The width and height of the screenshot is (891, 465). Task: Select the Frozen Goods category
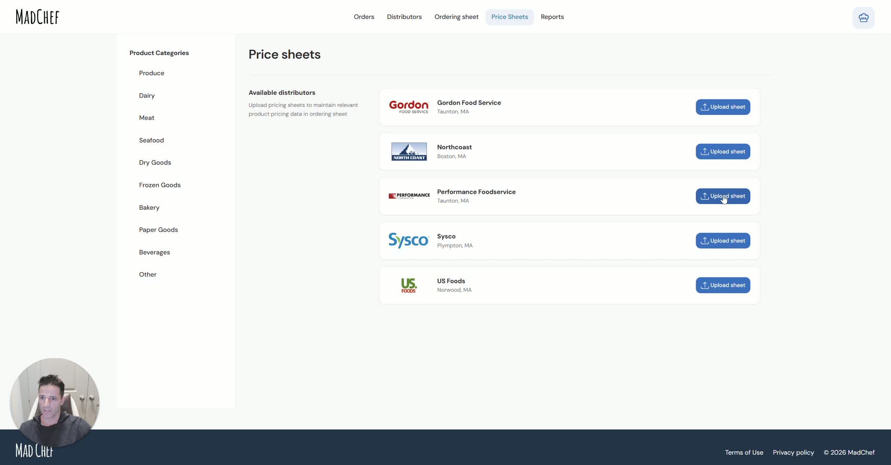point(160,185)
